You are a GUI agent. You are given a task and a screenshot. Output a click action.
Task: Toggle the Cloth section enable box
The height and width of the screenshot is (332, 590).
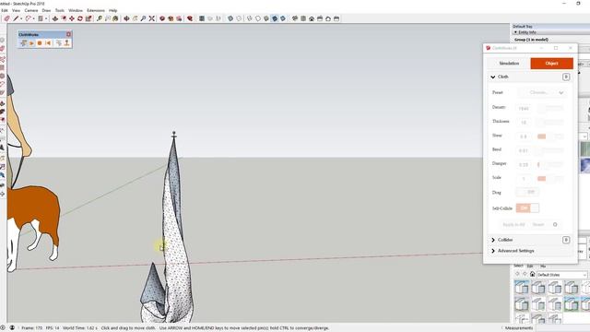[566, 77]
